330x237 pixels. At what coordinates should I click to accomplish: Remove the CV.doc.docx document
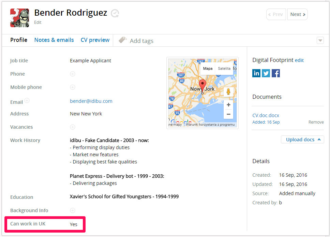coord(316,122)
